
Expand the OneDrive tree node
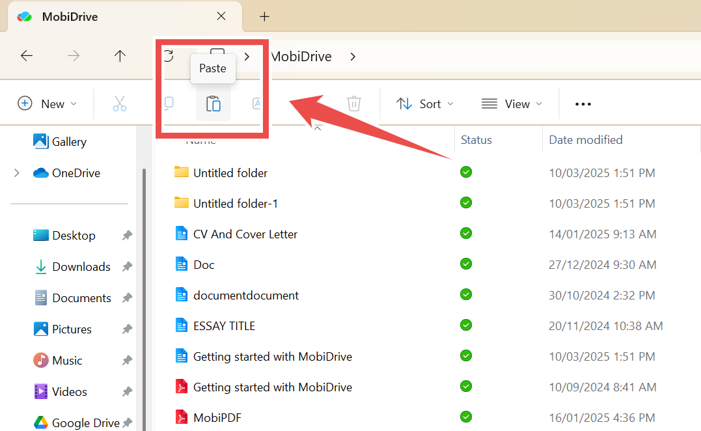pos(17,173)
